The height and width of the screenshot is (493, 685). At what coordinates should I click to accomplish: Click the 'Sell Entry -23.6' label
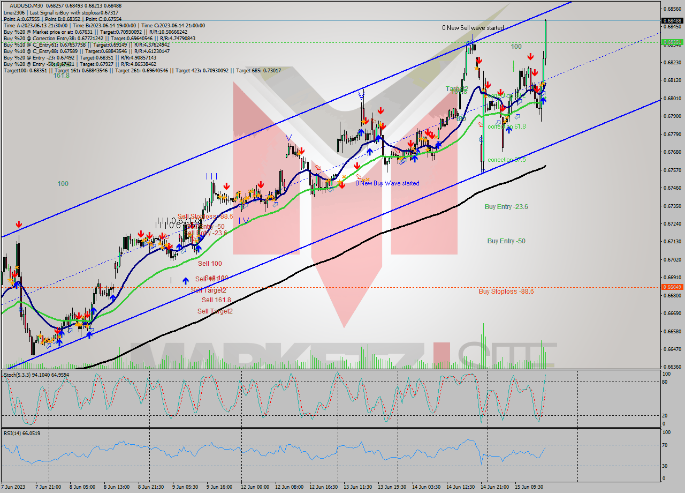(x=206, y=233)
